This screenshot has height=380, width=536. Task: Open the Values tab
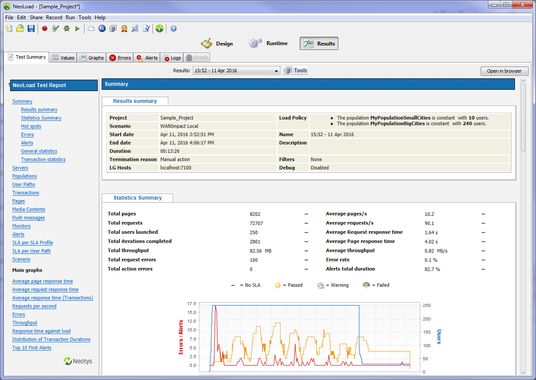point(63,57)
